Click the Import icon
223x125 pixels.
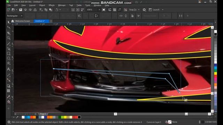[x=73, y=10]
